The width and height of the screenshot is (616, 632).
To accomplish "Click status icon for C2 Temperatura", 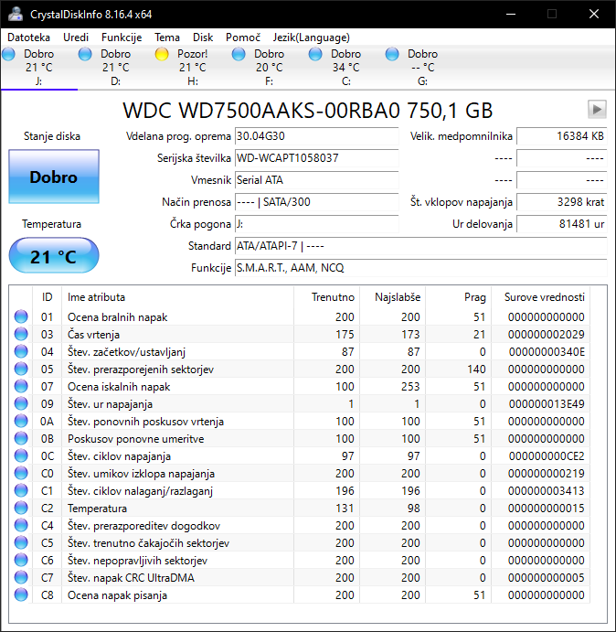I will pos(21,508).
